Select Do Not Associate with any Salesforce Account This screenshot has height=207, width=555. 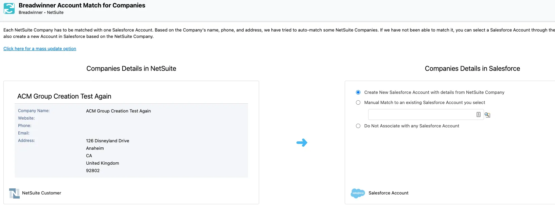click(x=358, y=126)
